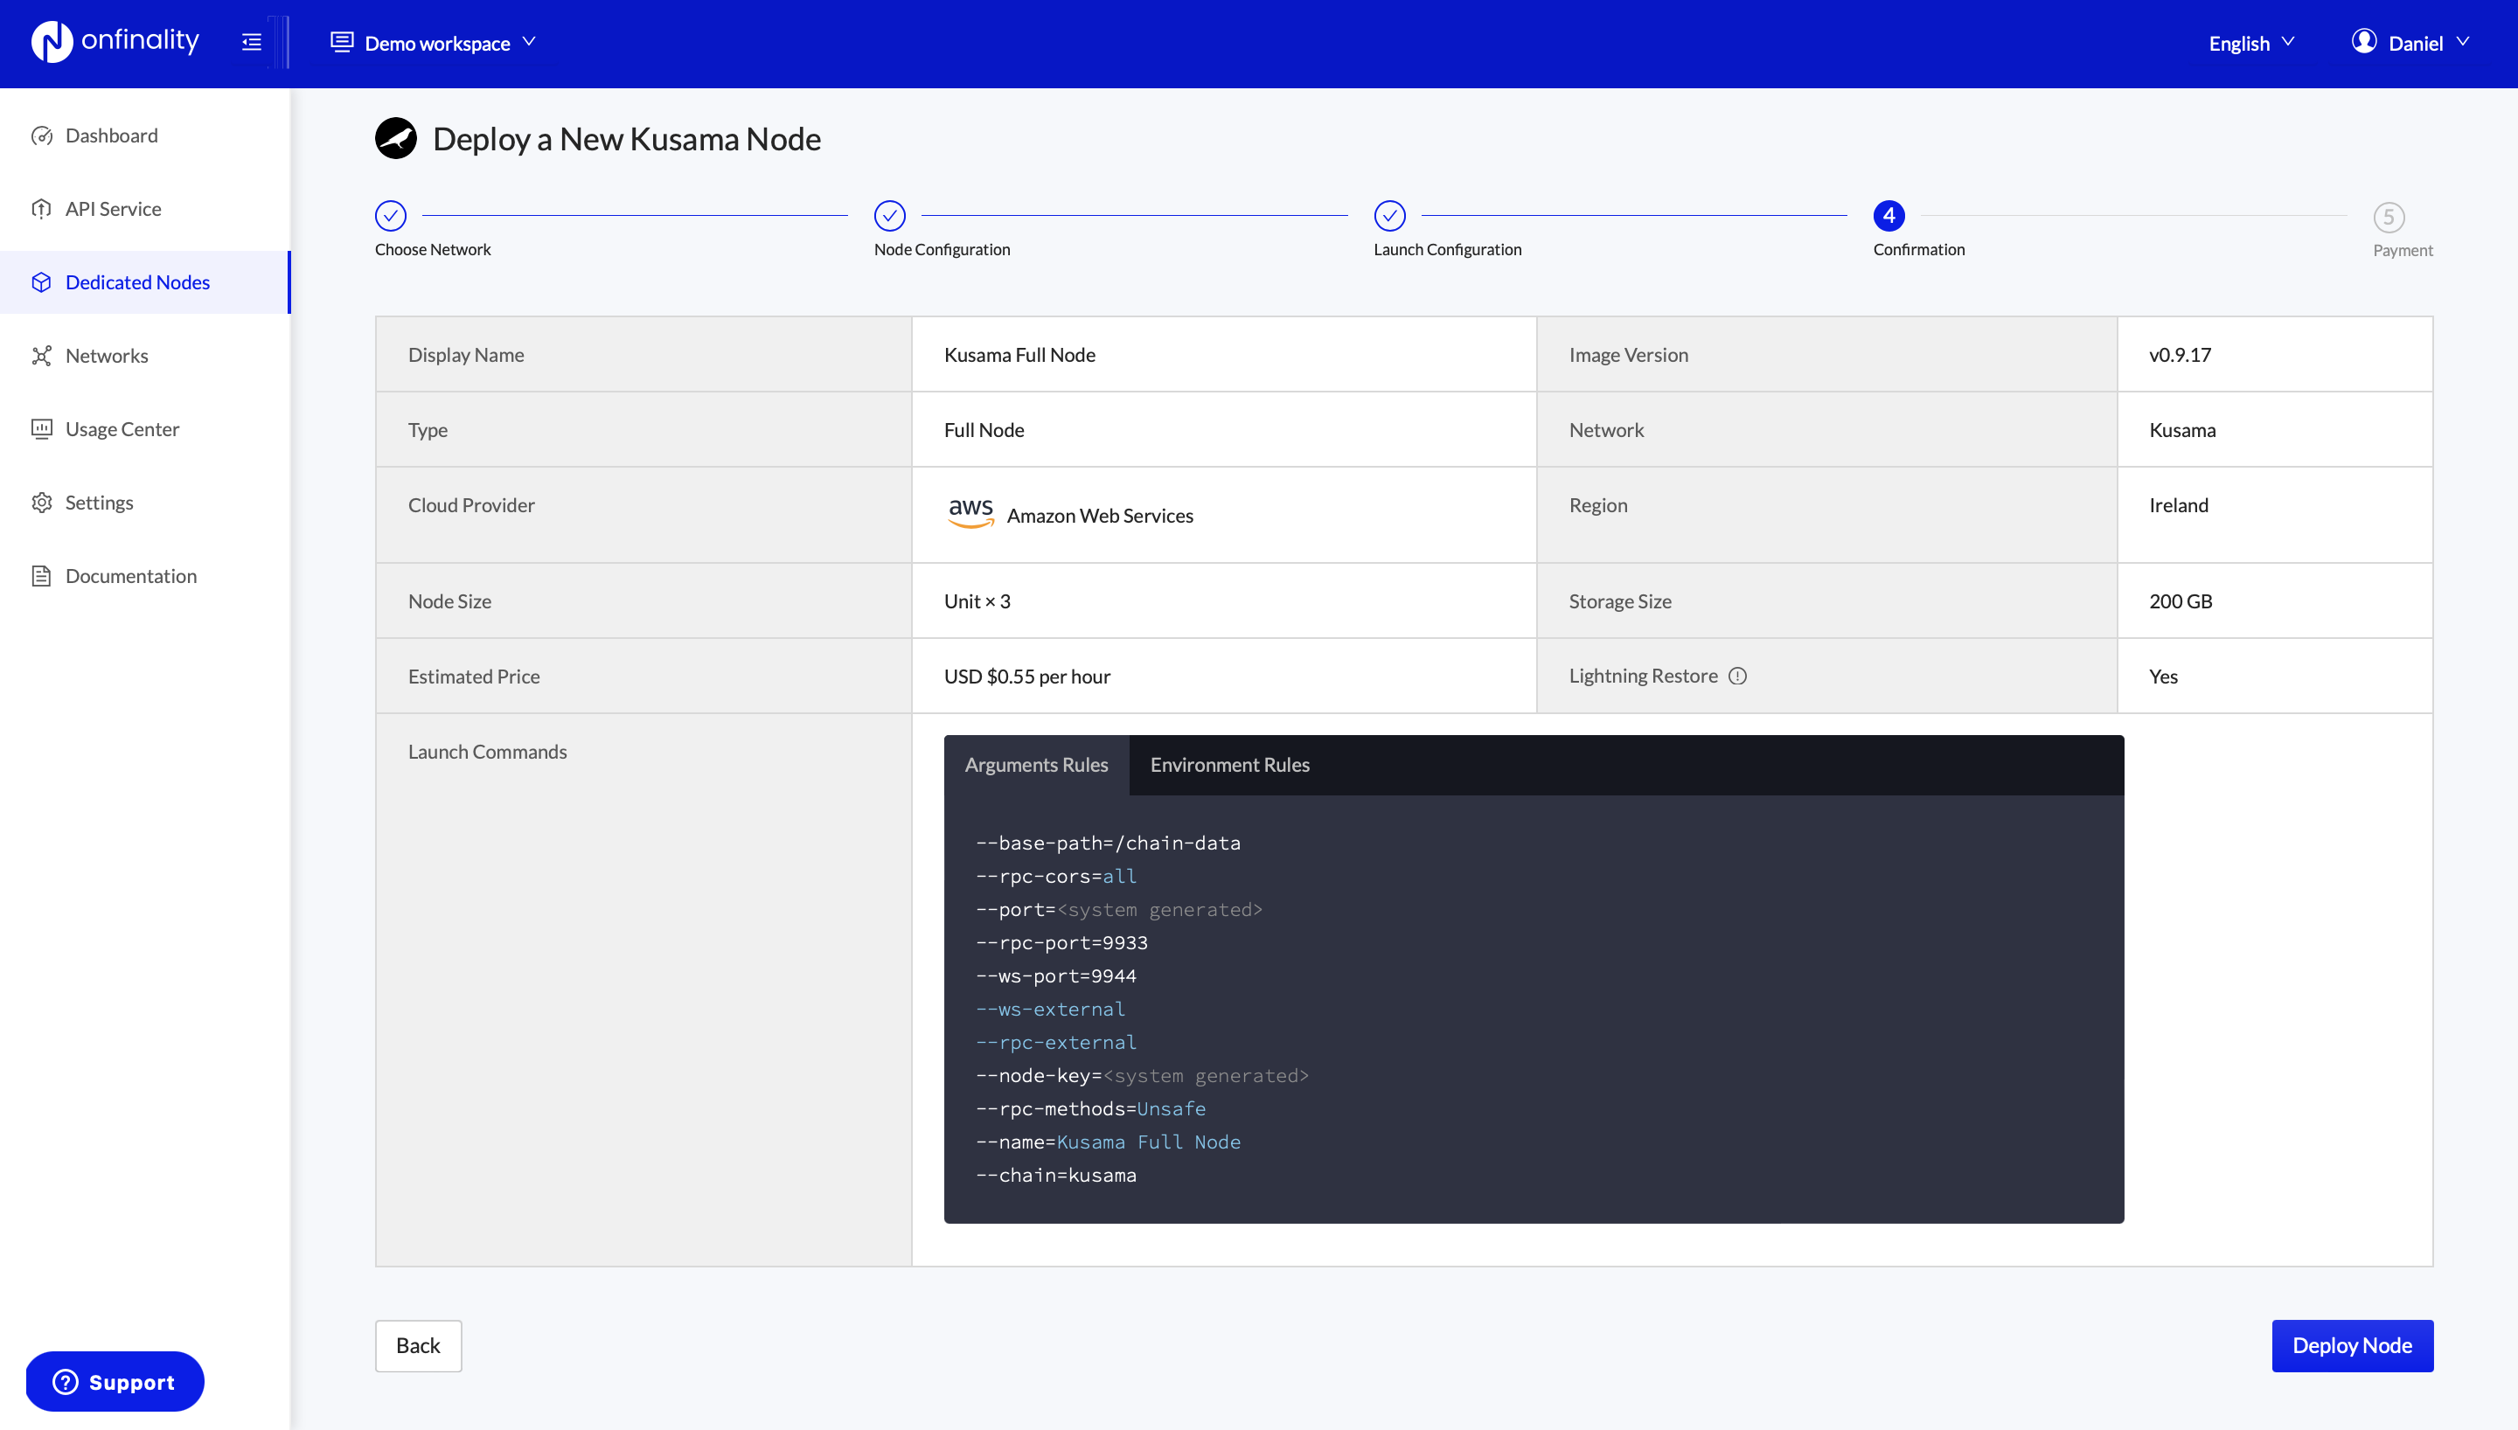Viewport: 2518px width, 1430px height.
Task: Collapse the sidebar menu icon
Action: tap(252, 42)
